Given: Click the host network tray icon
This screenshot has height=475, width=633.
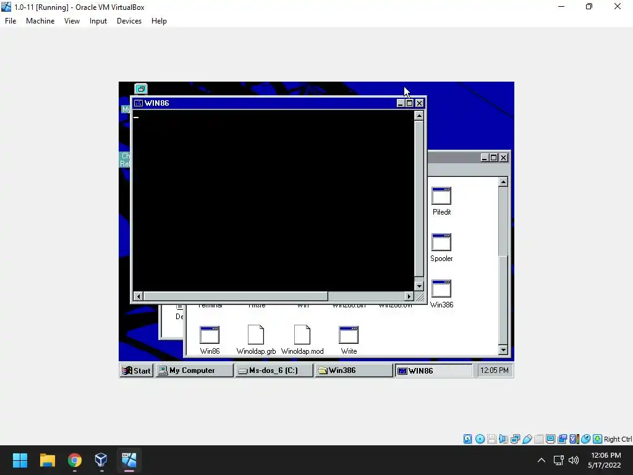Looking at the screenshot, I should pyautogui.click(x=558, y=460).
